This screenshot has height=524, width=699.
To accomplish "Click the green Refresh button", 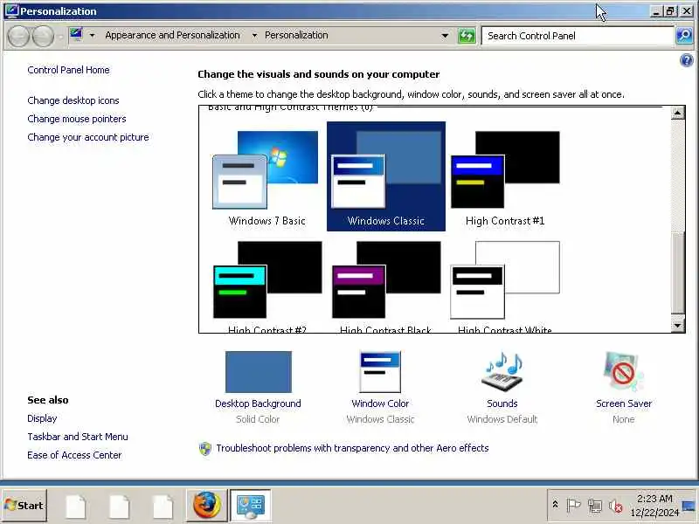I will pos(467,36).
